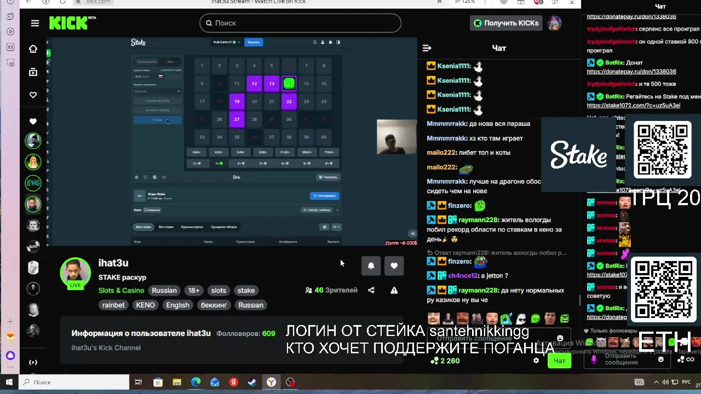Open Steam from taskbar

pyautogui.click(x=252, y=382)
